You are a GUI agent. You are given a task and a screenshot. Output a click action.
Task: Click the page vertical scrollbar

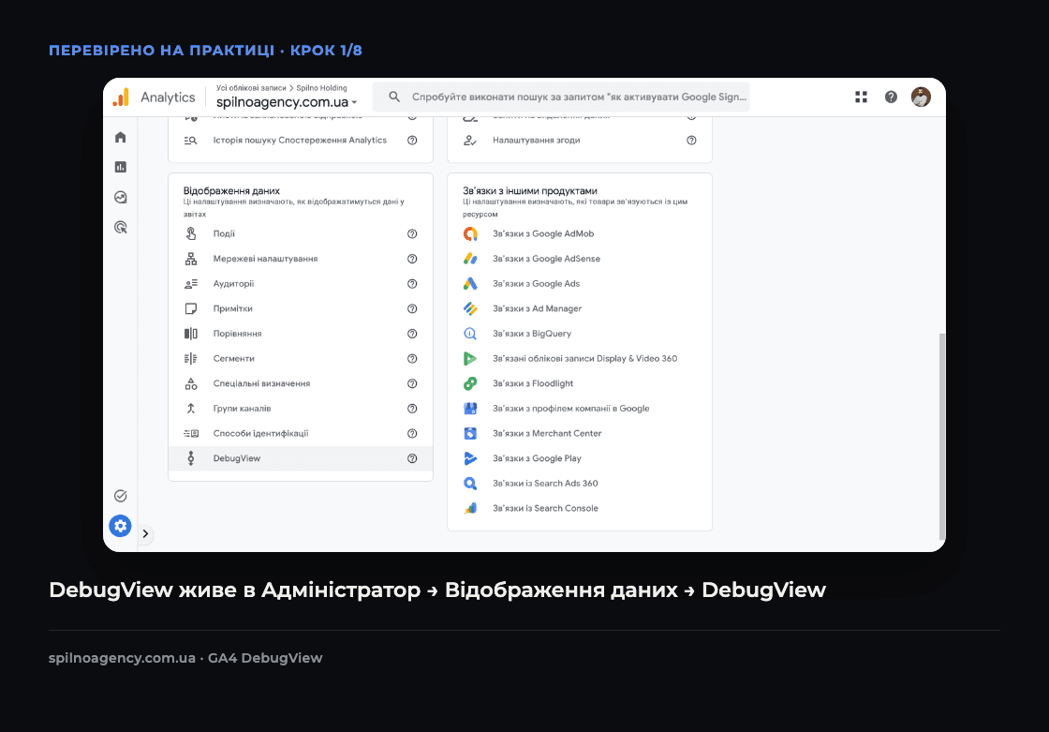pyautogui.click(x=942, y=437)
